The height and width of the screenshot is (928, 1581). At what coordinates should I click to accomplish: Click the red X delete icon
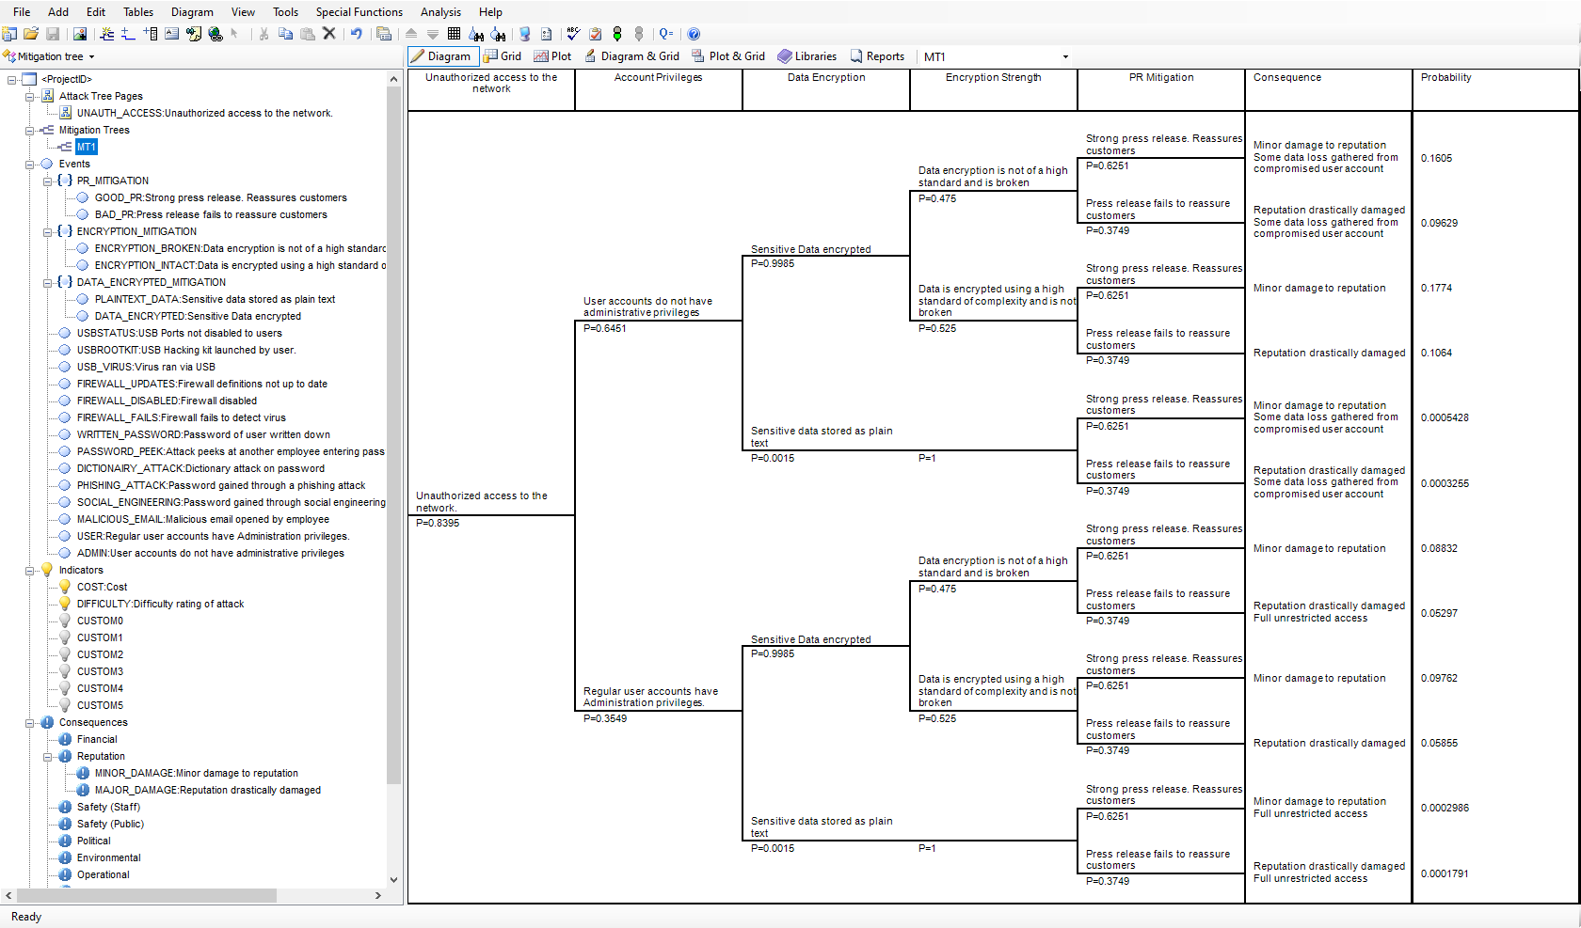pyautogui.click(x=328, y=34)
